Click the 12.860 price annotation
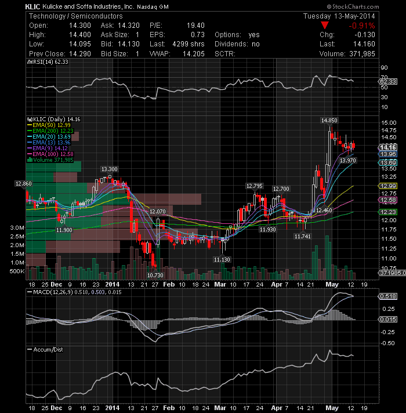Image resolution: width=406 pixels, height=413 pixels. (x=23, y=183)
